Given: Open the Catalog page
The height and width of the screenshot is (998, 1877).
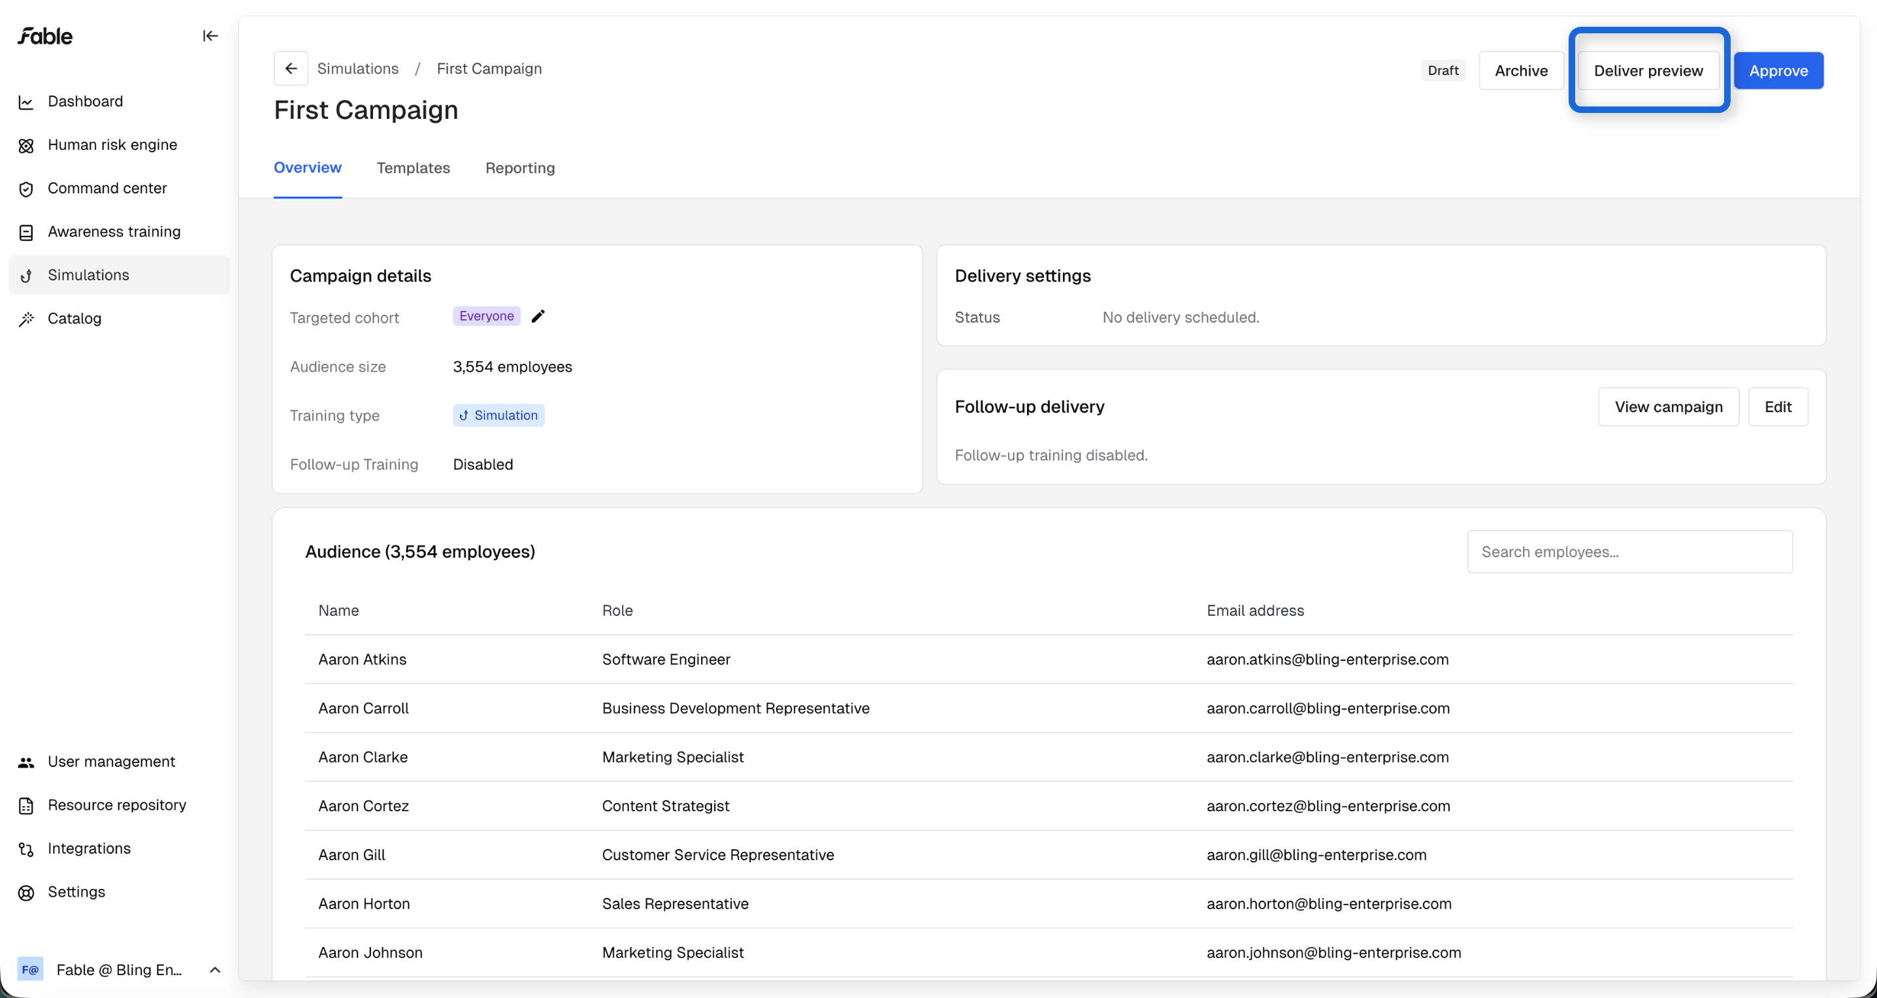Looking at the screenshot, I should 120,318.
